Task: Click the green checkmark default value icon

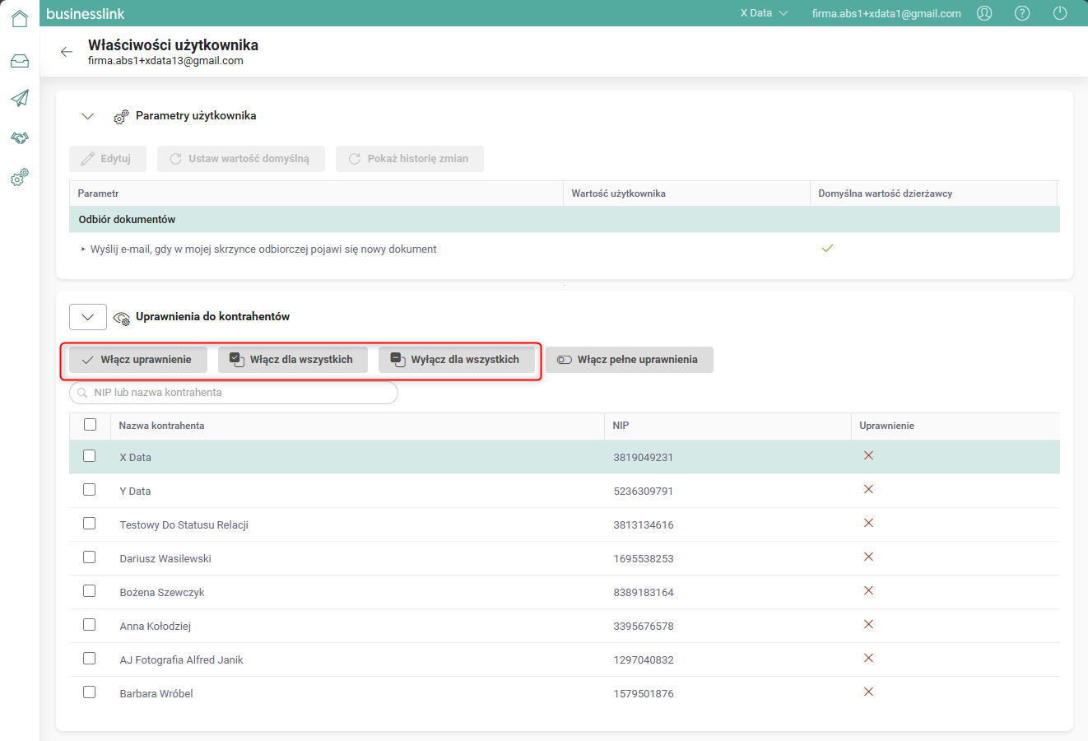Action: tap(828, 248)
